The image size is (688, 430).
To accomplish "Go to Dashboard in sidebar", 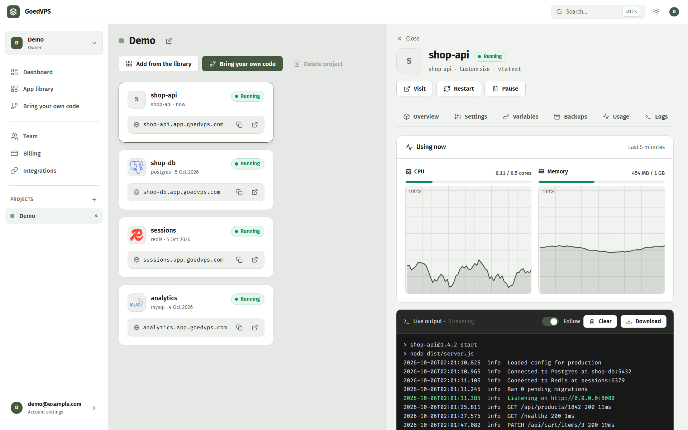I will click(54, 72).
